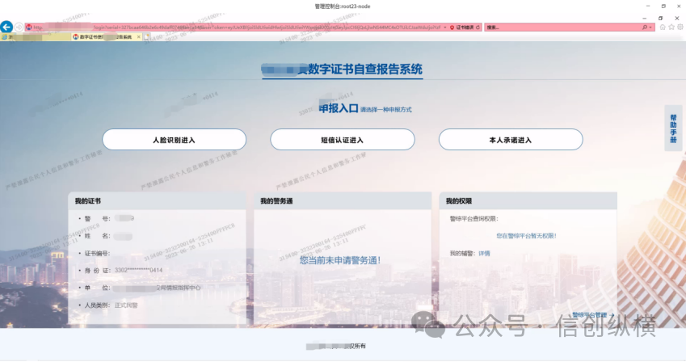Click the 我的证书 panel header
Viewport: 686px width, 362px height.
point(158,201)
